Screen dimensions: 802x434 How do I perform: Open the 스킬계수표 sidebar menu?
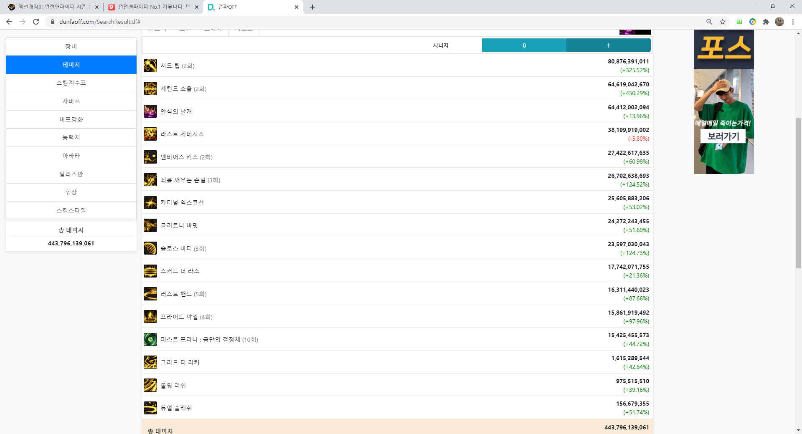(71, 83)
